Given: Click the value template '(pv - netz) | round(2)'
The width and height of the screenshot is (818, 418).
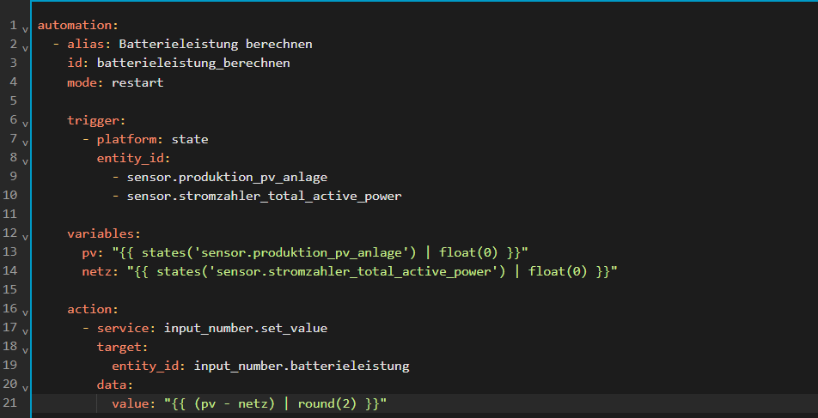Looking at the screenshot, I should (x=276, y=404).
